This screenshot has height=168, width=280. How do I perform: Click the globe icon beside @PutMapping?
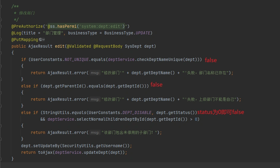pos(40,40)
